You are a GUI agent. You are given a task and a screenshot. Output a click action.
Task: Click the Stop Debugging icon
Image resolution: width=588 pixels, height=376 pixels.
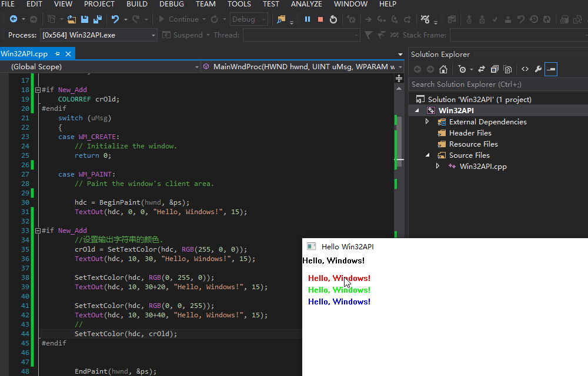tap(320, 19)
